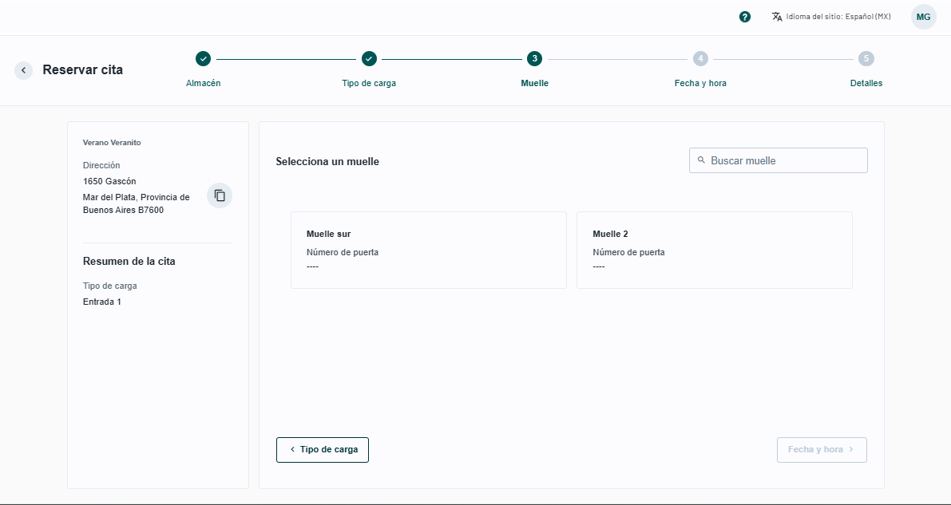This screenshot has width=951, height=505.
Task: Click the translate language icon
Action: coord(777,17)
